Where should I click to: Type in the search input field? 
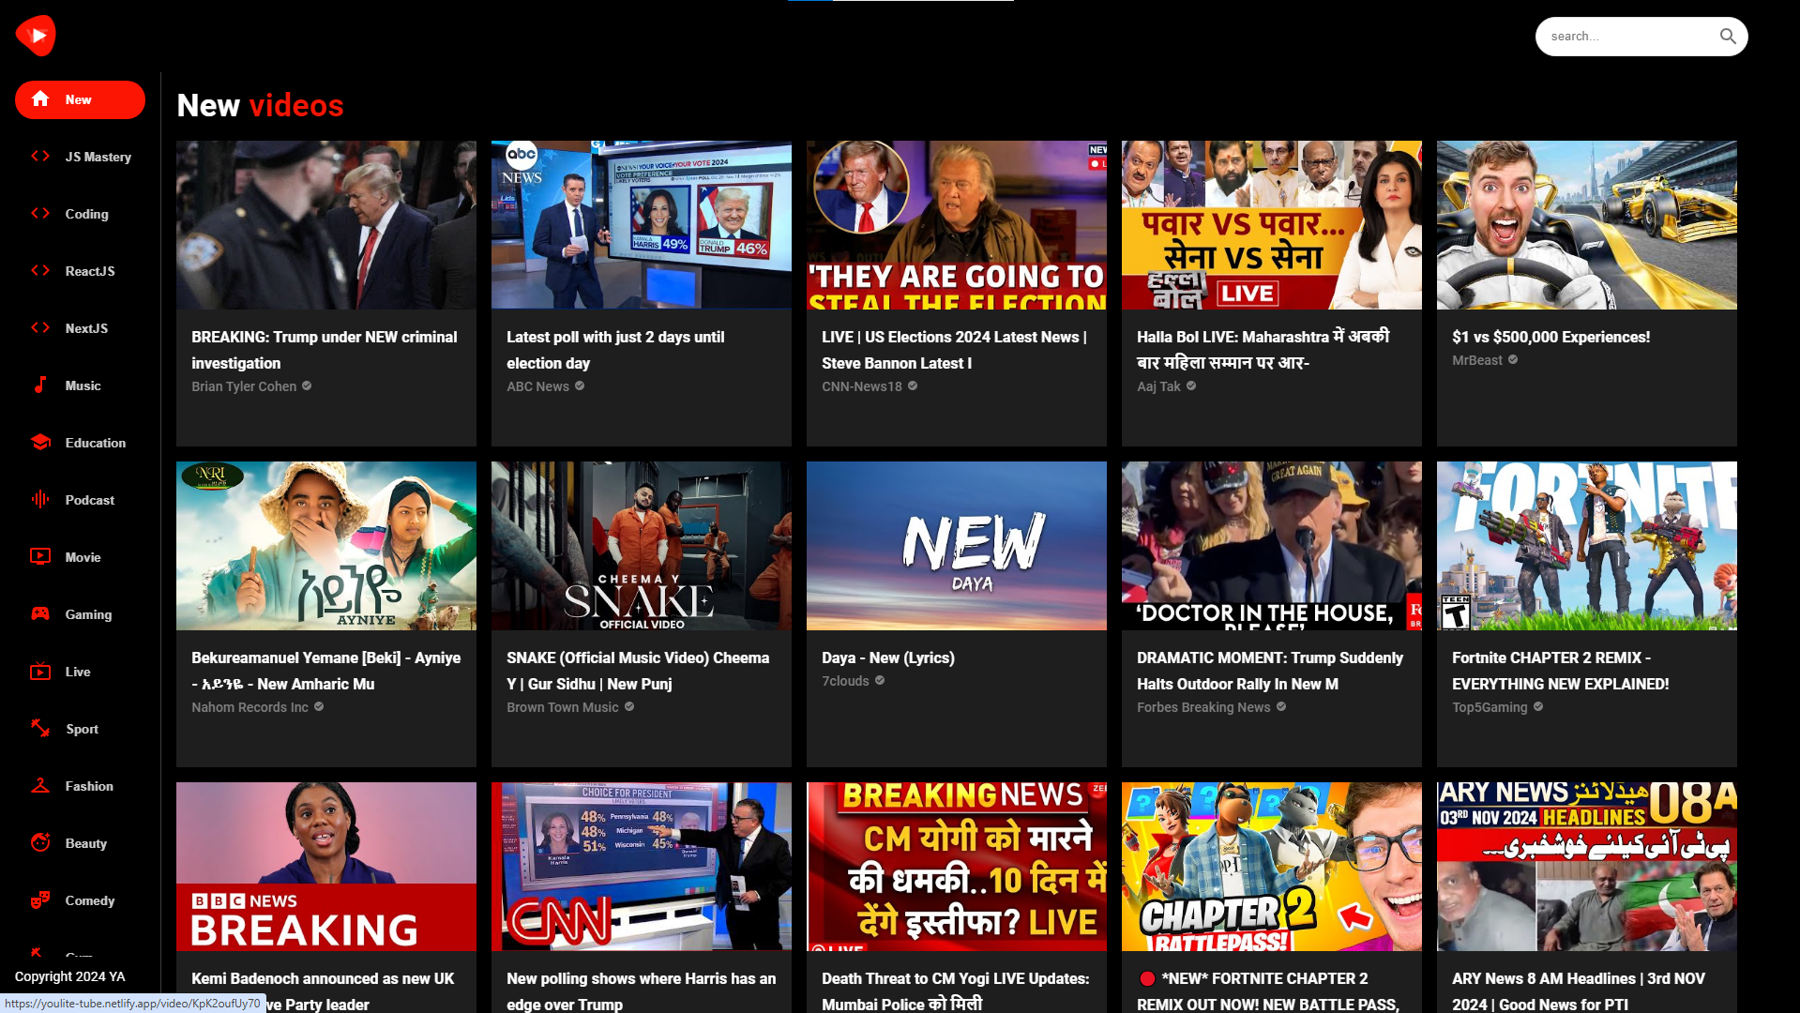tap(1627, 37)
